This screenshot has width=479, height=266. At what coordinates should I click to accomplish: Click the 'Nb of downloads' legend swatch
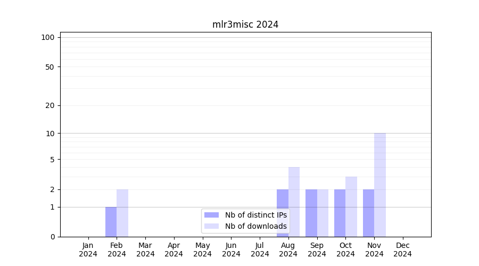[211, 226]
